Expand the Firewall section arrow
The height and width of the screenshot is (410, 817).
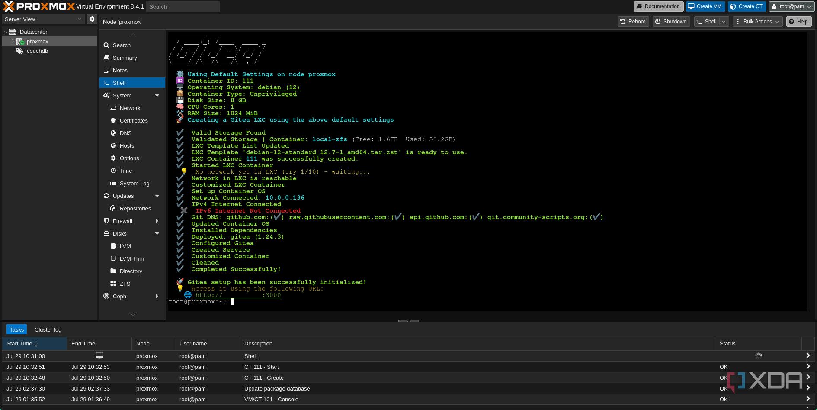[157, 221]
